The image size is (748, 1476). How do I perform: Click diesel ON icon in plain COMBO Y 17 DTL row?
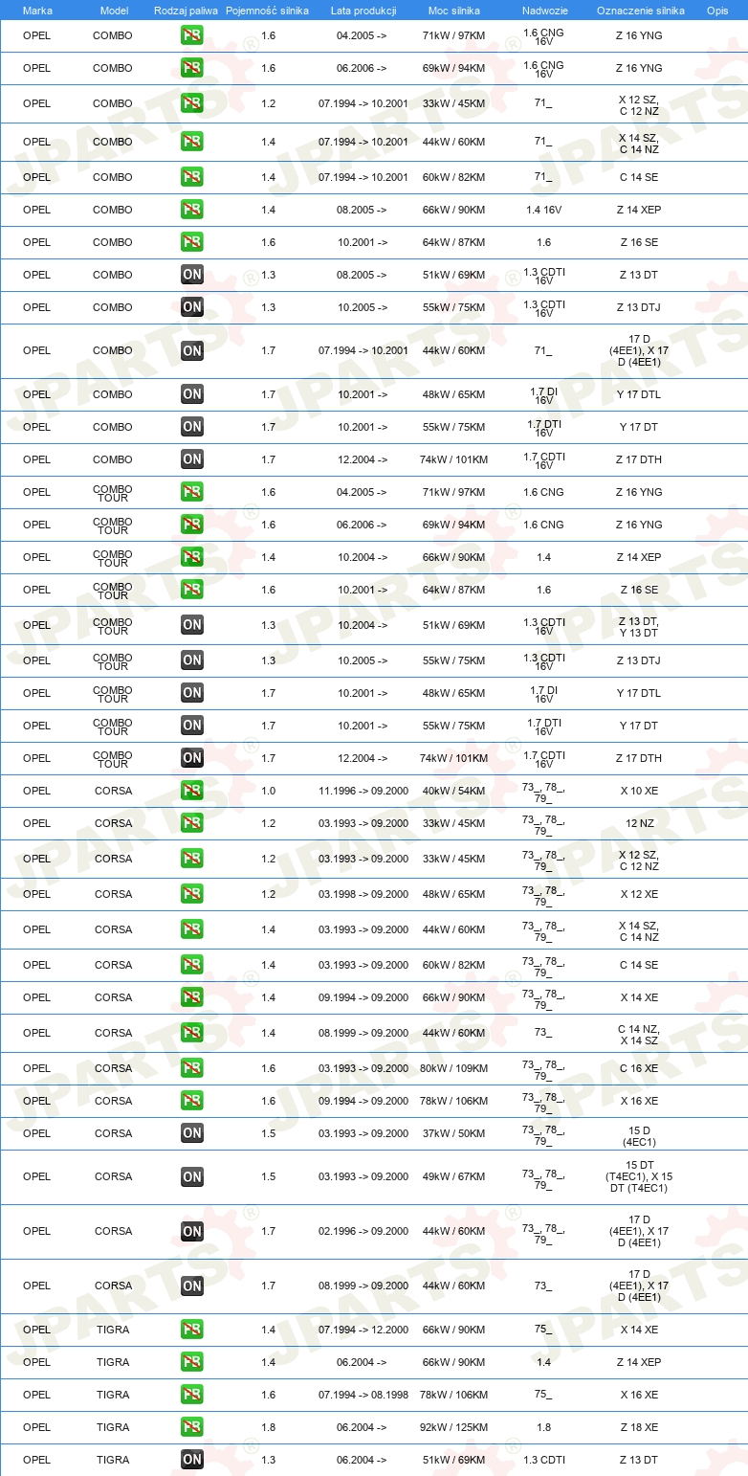[x=192, y=394]
